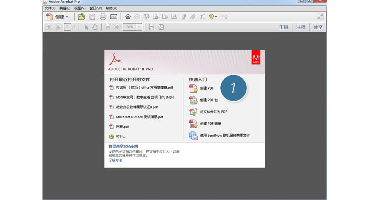Toggle read mode expand icon at toolbar right

[320, 17]
